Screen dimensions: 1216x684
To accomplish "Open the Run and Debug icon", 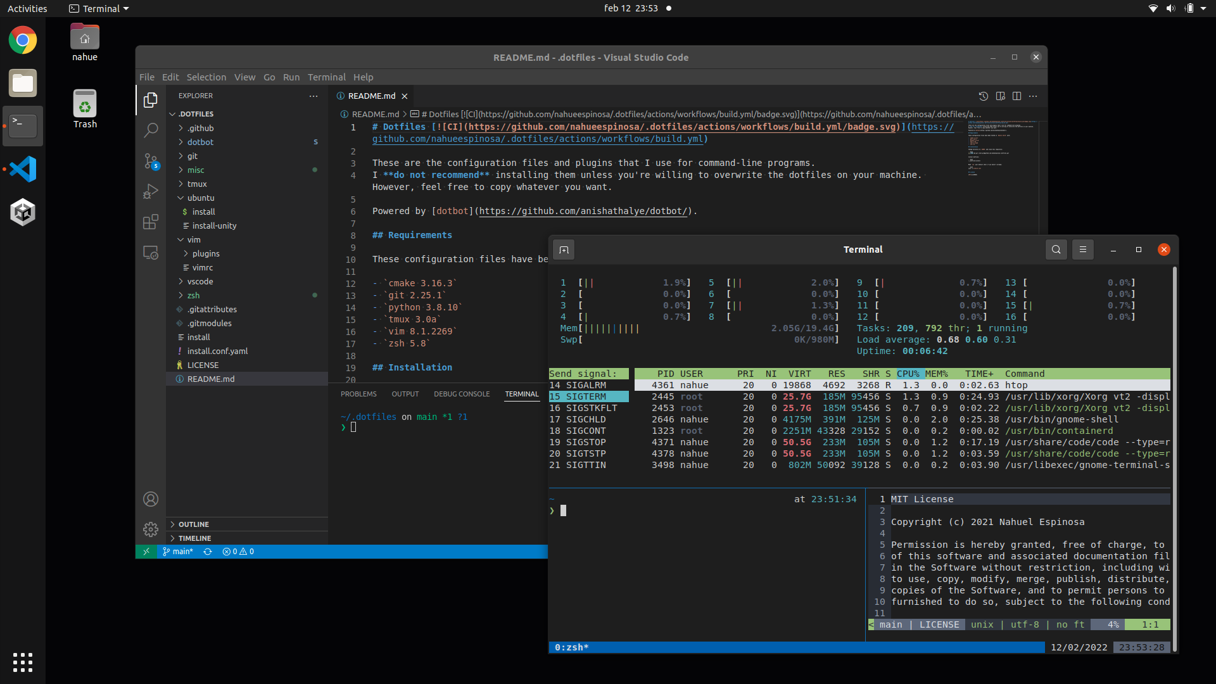I will 150,191.
